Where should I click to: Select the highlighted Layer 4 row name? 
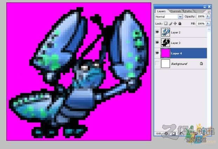coord(176,53)
